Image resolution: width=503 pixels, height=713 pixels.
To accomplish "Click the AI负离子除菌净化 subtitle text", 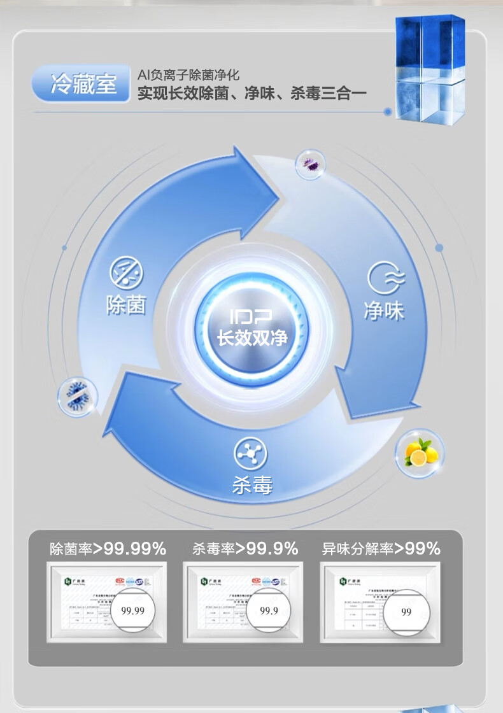I will [x=188, y=74].
